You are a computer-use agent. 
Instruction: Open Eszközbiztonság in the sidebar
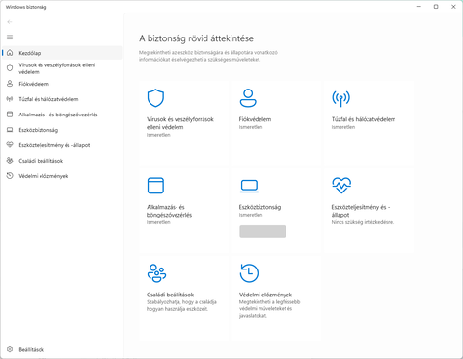(x=62, y=130)
